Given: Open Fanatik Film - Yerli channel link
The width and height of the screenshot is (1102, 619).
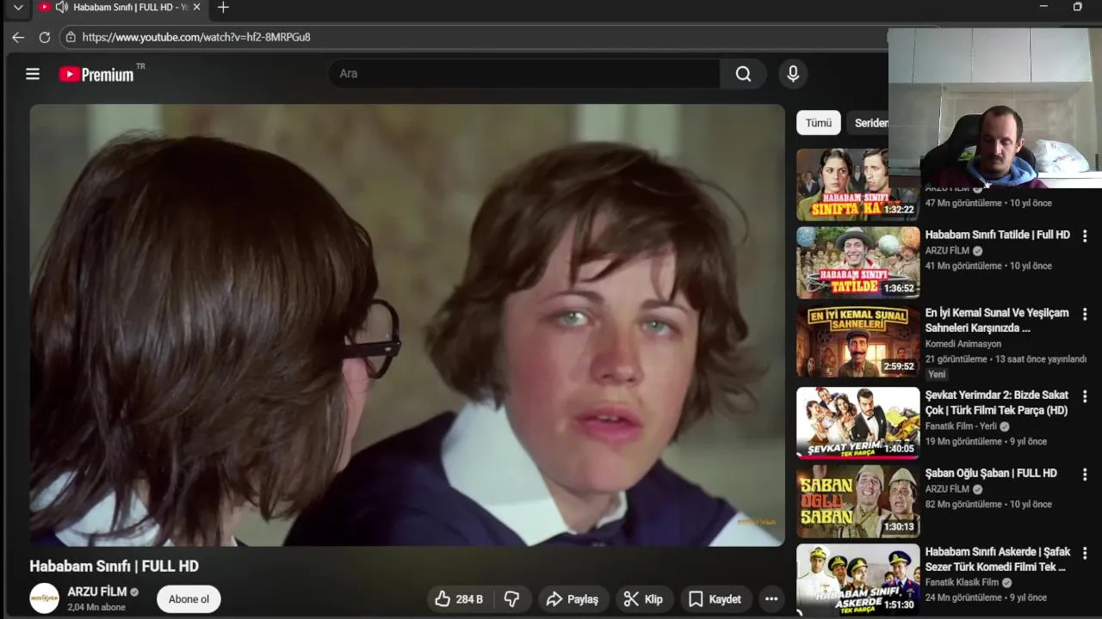Looking at the screenshot, I should click(x=961, y=426).
